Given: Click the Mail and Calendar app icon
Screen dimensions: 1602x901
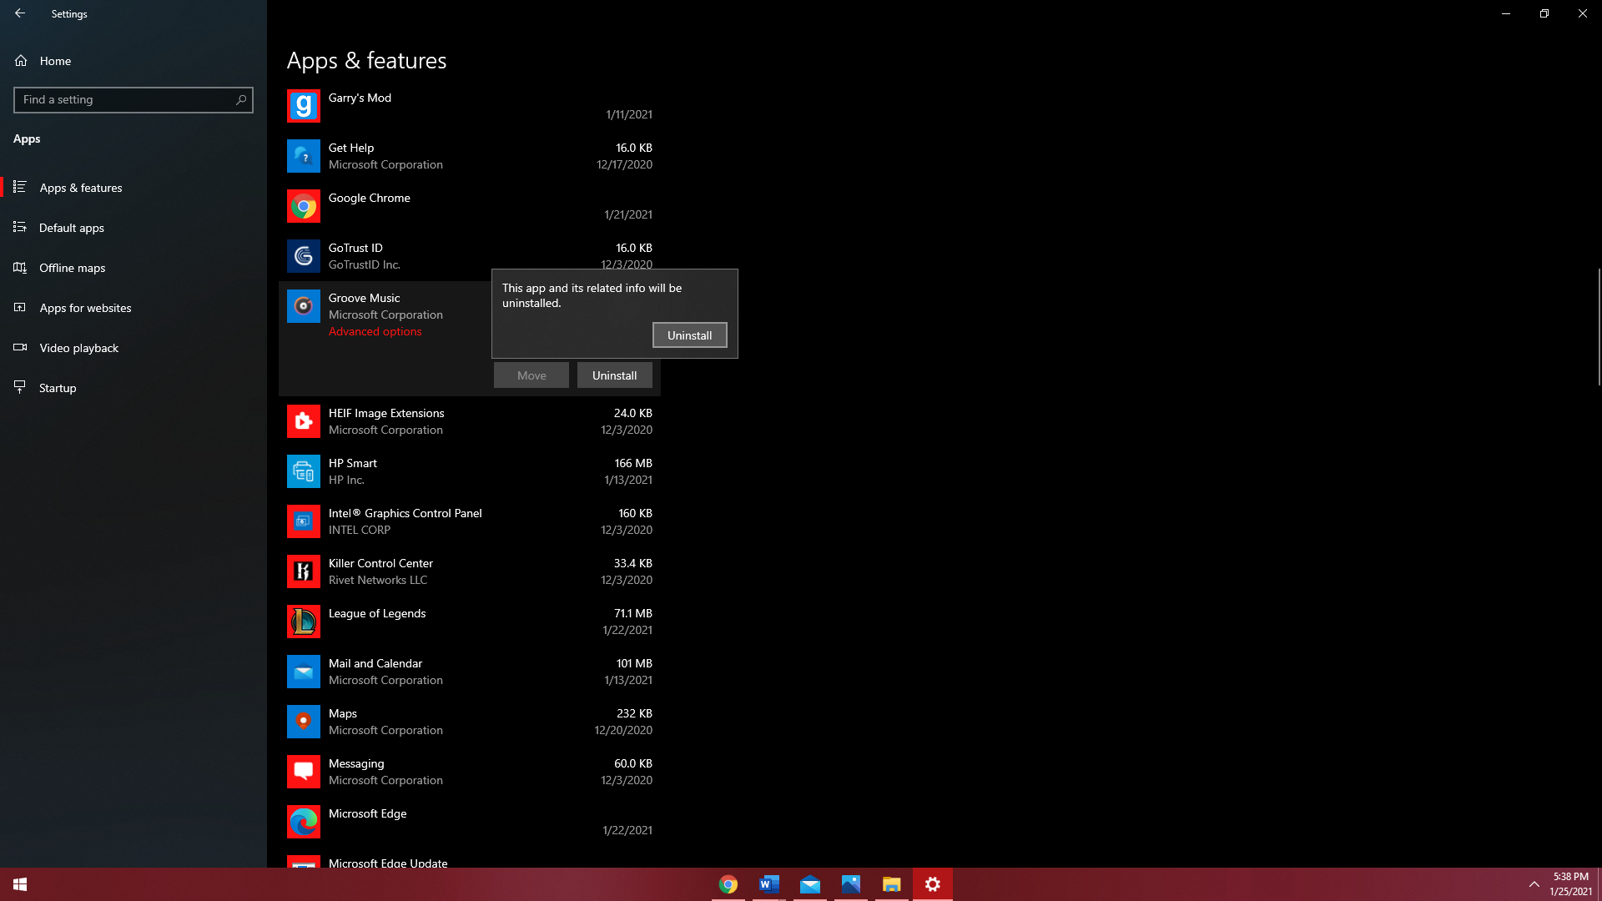Looking at the screenshot, I should click(303, 672).
